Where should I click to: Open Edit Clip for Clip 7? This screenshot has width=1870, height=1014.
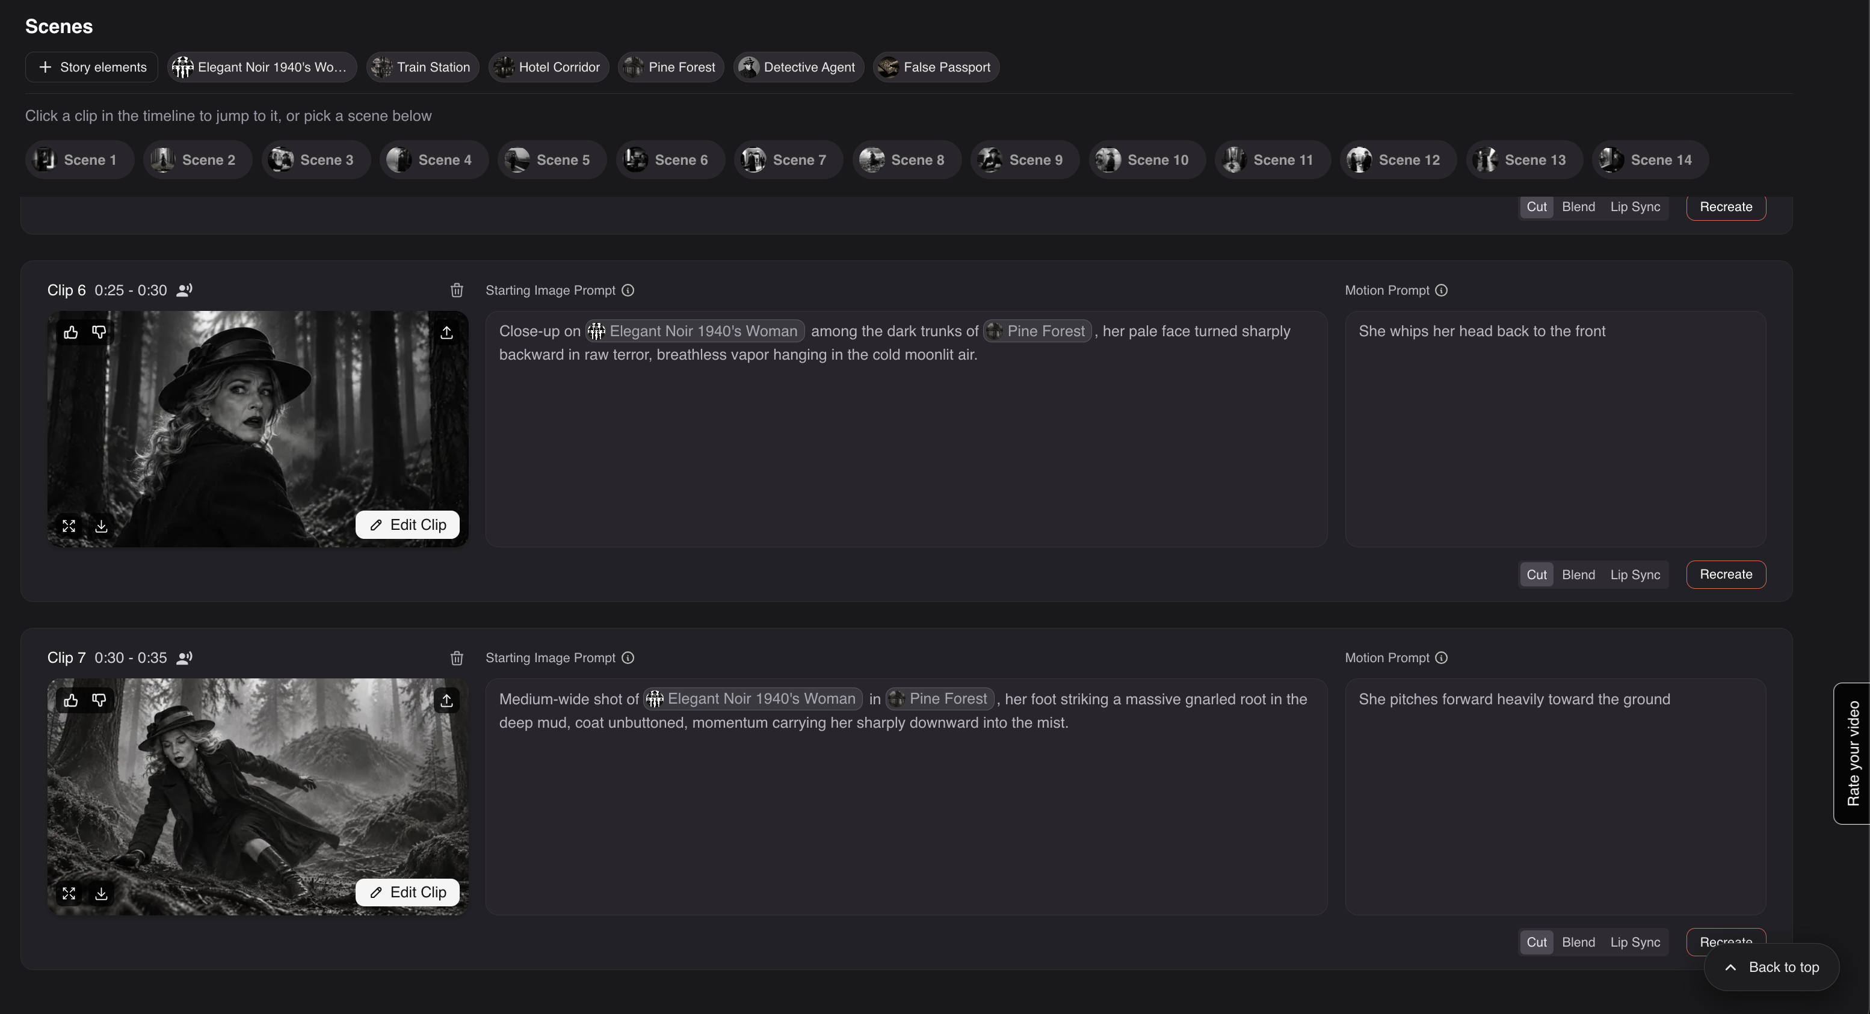407,893
